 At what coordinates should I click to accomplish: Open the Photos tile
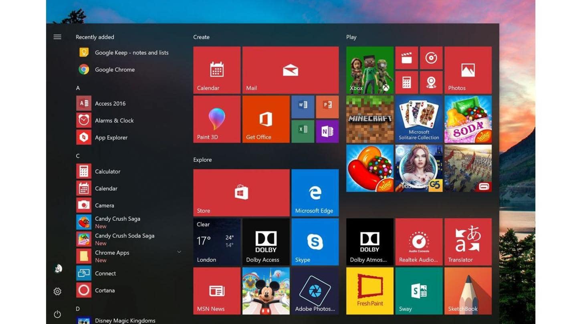468,70
